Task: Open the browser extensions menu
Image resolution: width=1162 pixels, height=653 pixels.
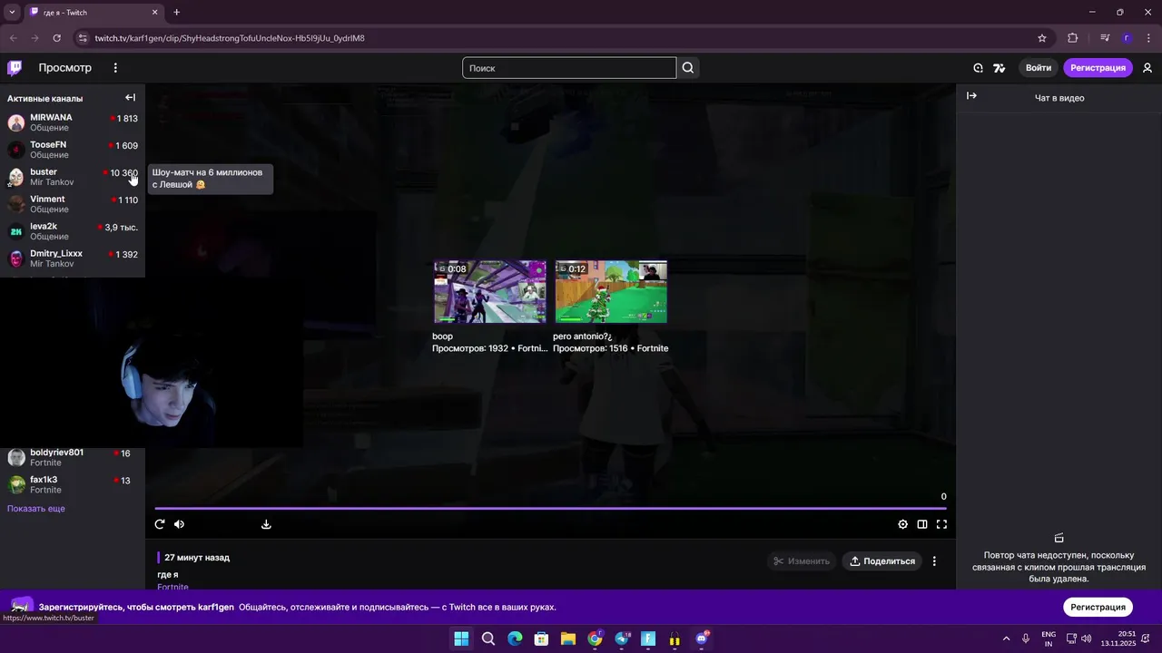Action: click(1073, 38)
